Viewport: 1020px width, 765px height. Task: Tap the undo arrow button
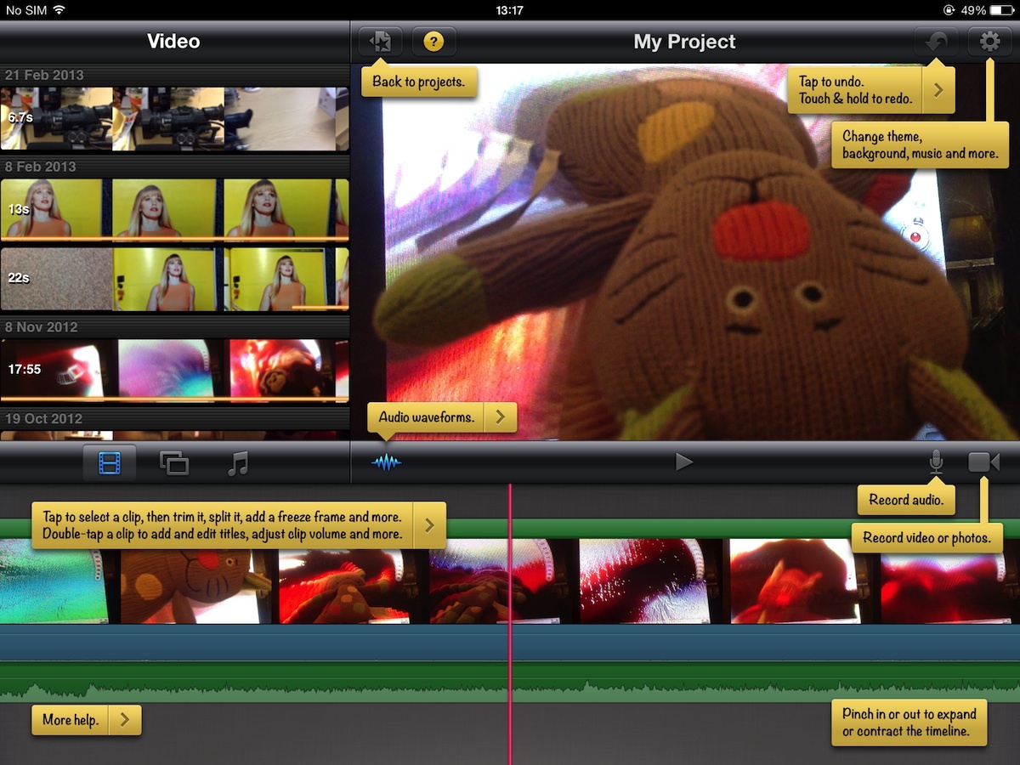pos(936,42)
